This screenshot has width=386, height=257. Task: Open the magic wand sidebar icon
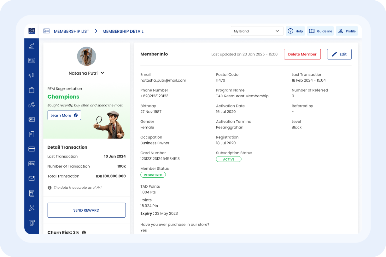[x=32, y=208]
